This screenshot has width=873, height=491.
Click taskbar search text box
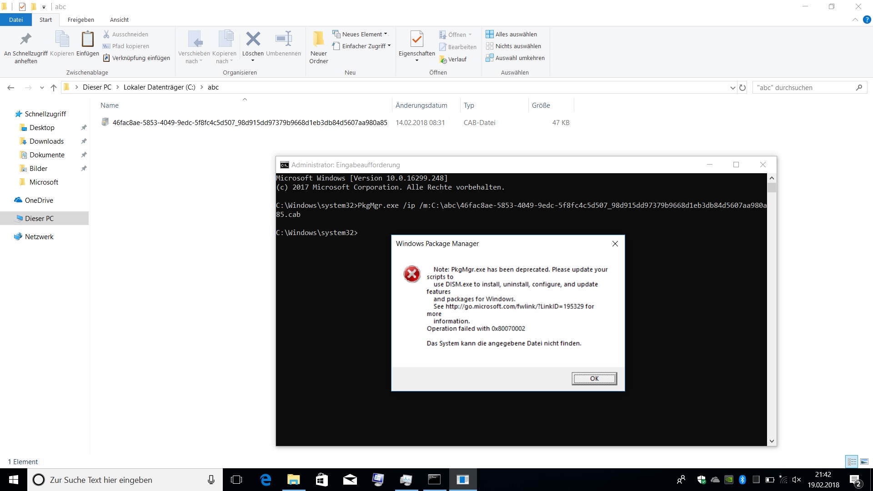click(x=125, y=480)
